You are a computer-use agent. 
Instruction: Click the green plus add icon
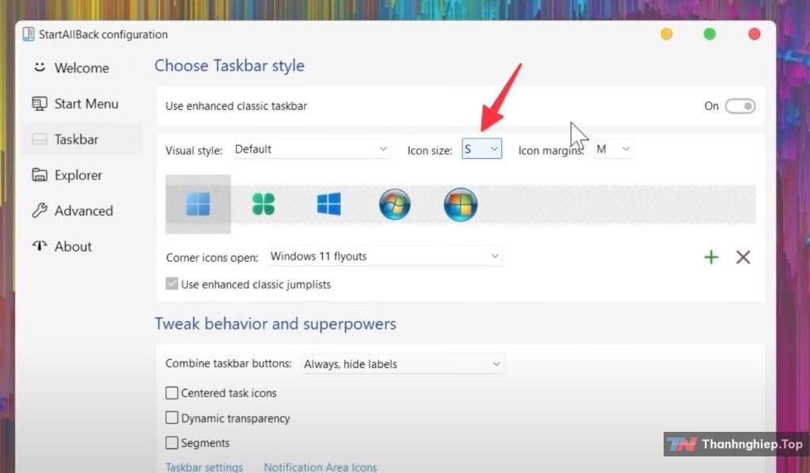point(711,257)
